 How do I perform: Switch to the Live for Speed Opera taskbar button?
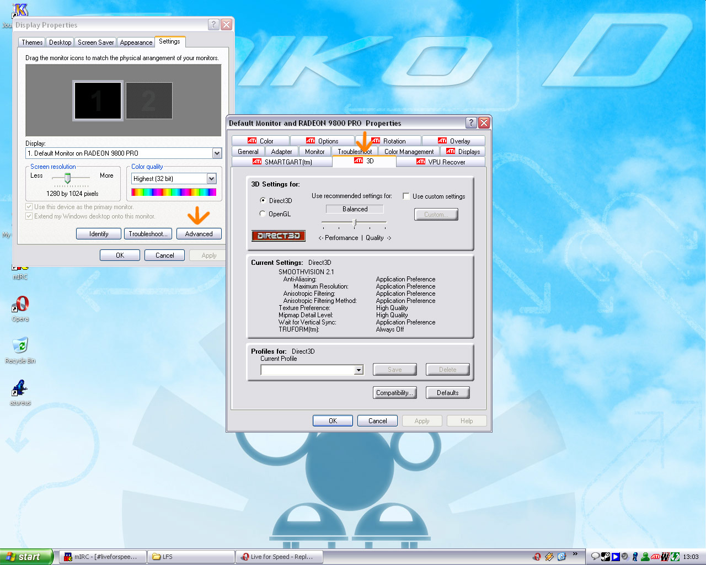[x=279, y=557]
